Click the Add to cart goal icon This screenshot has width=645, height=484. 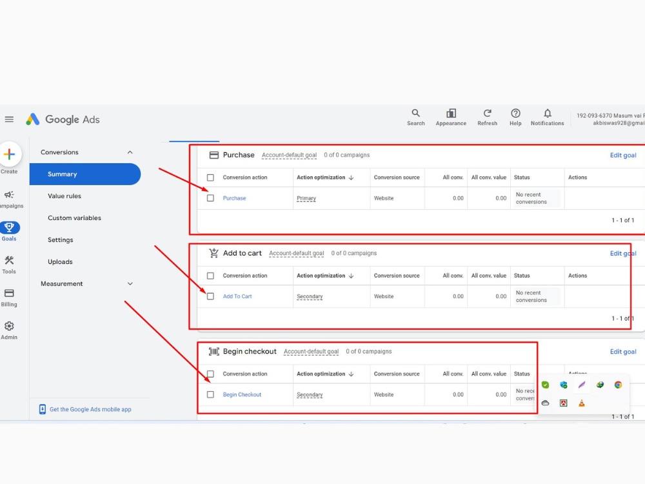click(214, 253)
